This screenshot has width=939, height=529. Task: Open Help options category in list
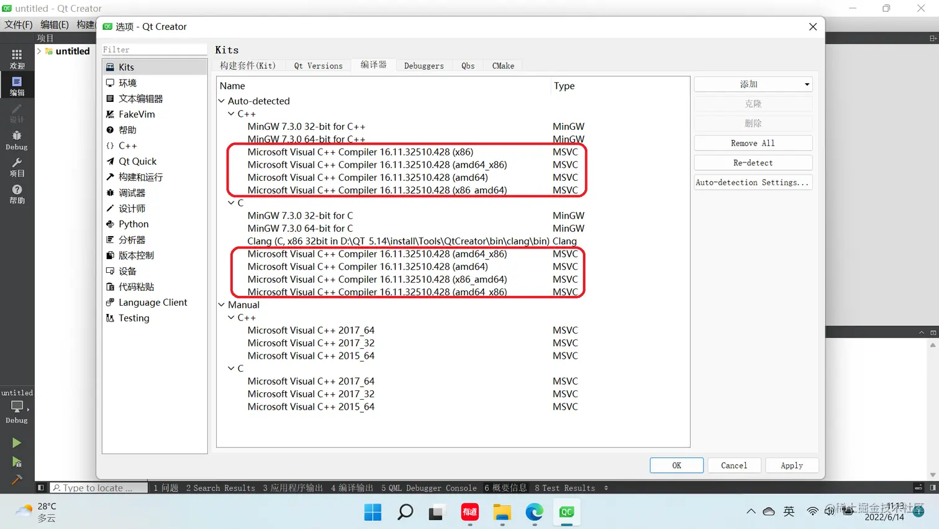(155, 130)
